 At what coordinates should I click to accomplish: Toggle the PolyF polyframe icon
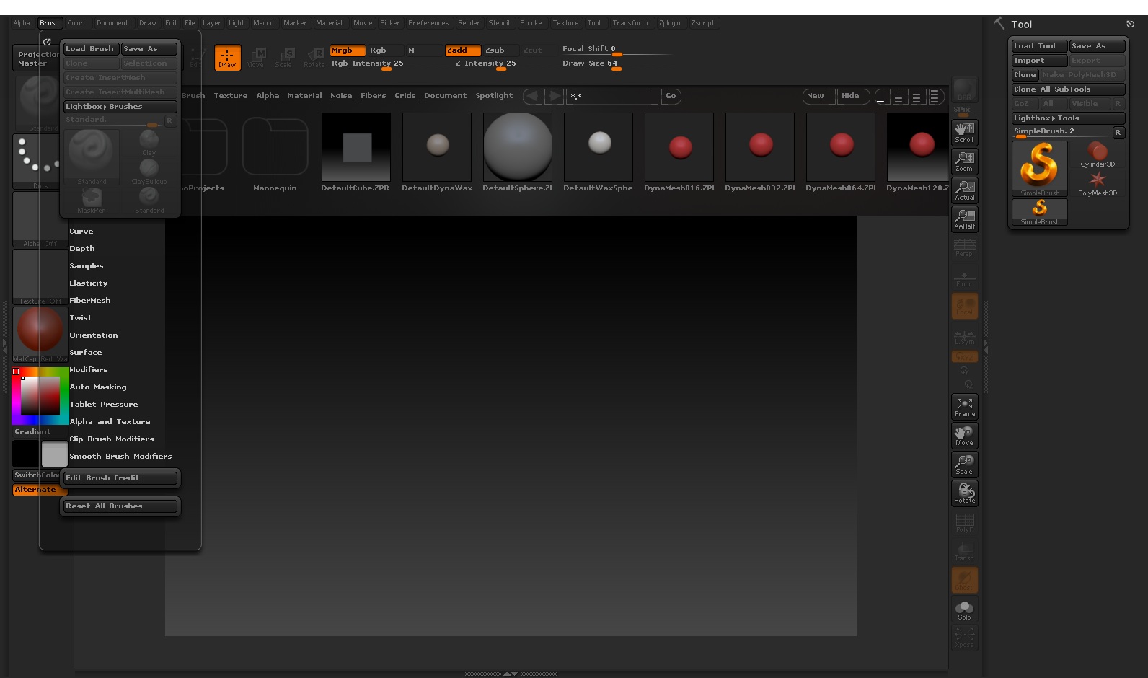964,522
